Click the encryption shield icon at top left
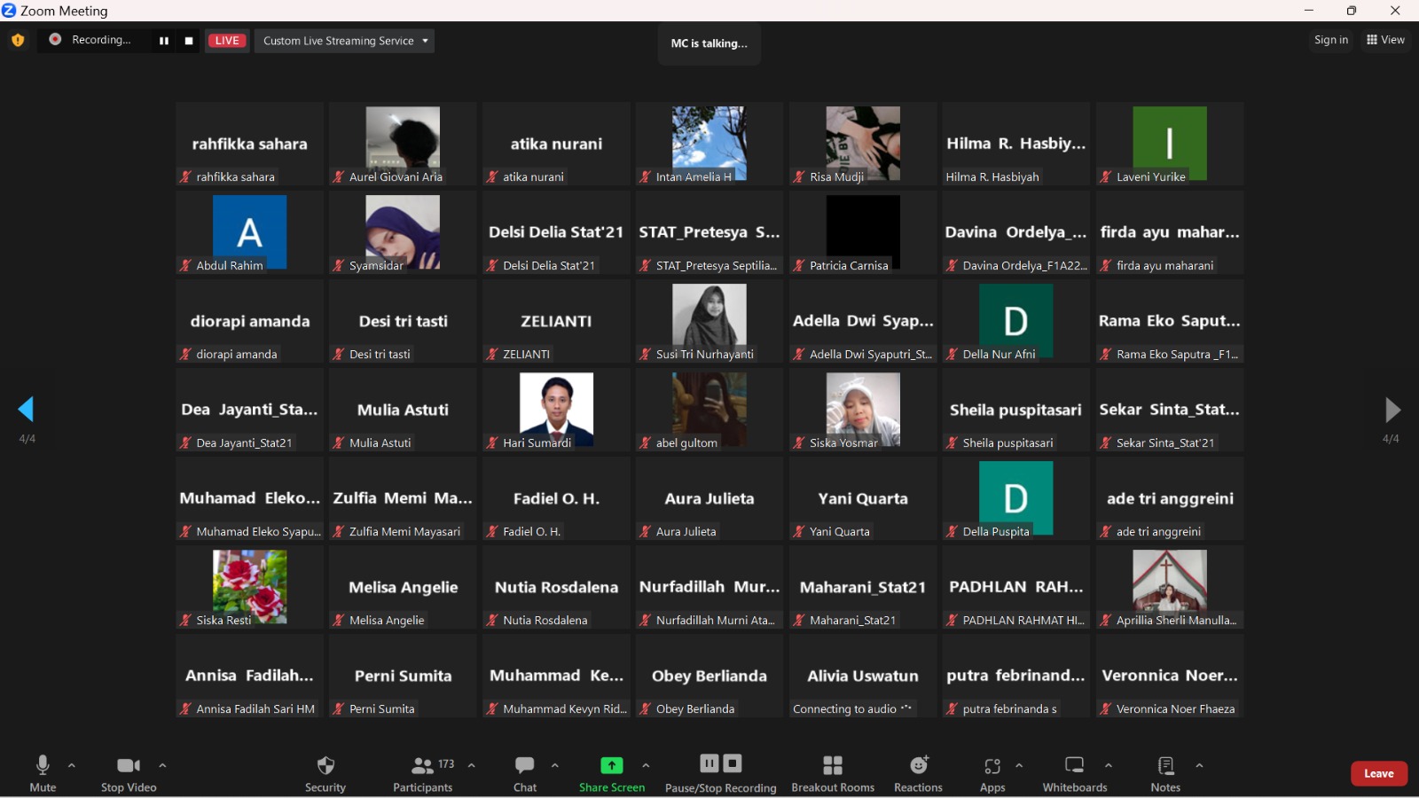Screen dimensions: 1419x798 18,40
